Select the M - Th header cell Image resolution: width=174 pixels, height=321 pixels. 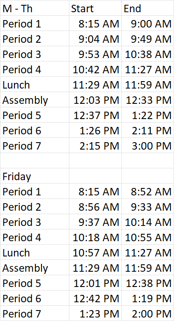[x=34, y=8]
